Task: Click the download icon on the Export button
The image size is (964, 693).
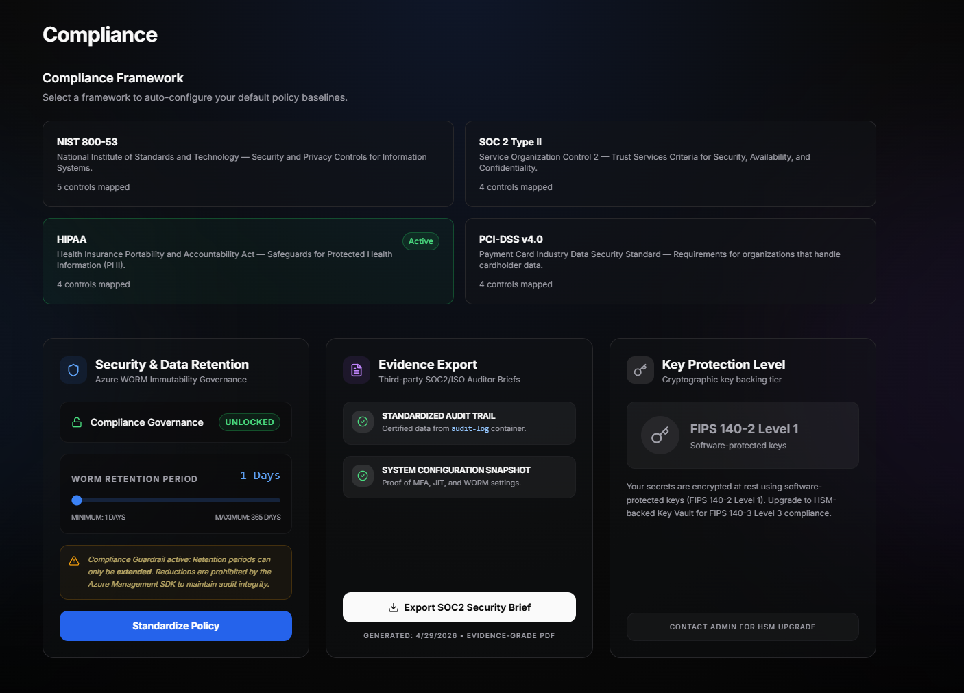Action: coord(394,607)
